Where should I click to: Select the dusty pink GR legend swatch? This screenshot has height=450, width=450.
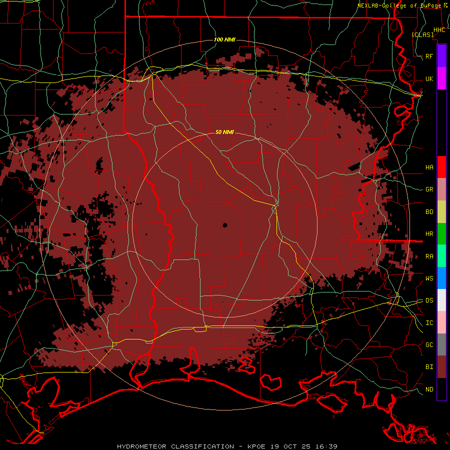441,189
